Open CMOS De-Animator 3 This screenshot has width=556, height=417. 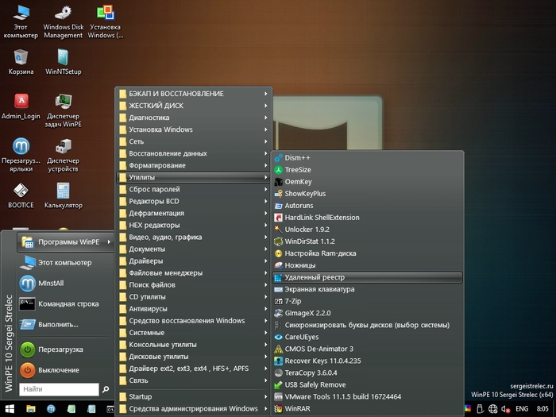(x=367, y=349)
